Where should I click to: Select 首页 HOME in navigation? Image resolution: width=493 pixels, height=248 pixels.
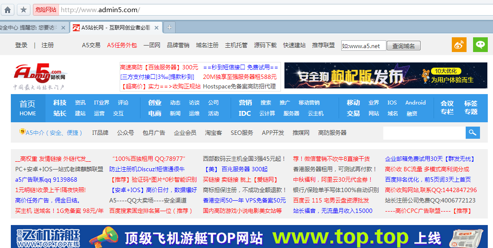click(28, 108)
